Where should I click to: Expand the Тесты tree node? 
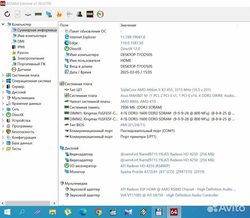pyautogui.click(x=3, y=149)
